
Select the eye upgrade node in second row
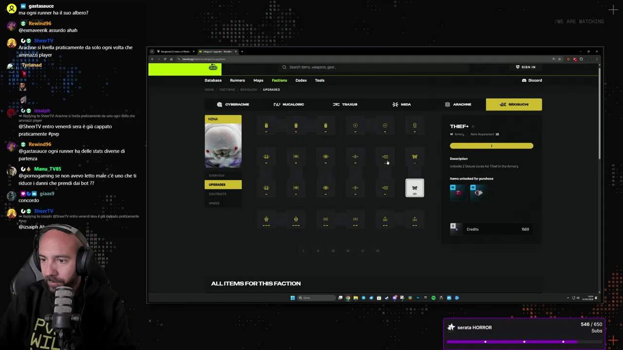[x=326, y=157]
